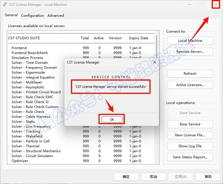The image size is (223, 184).
Task: Open the Configuration tab
Action: point(32,16)
